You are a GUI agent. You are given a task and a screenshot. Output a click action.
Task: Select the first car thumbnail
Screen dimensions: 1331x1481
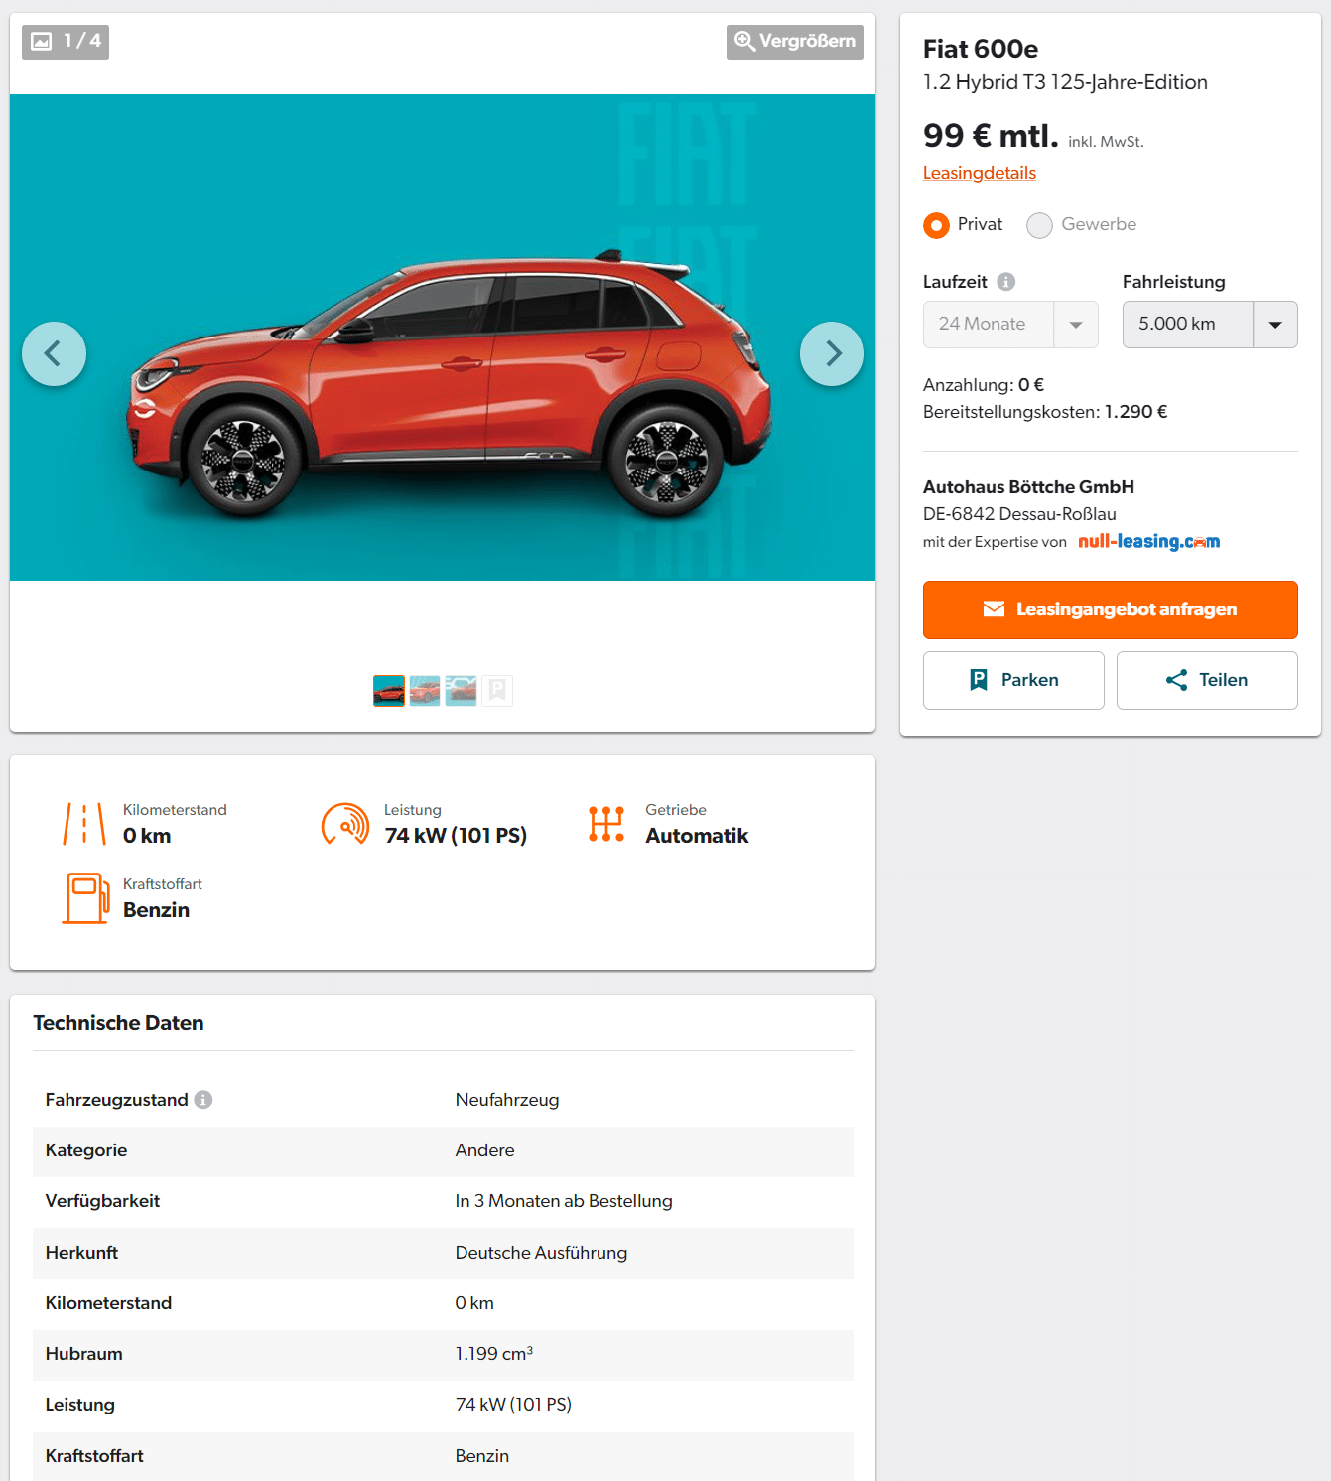coord(389,690)
